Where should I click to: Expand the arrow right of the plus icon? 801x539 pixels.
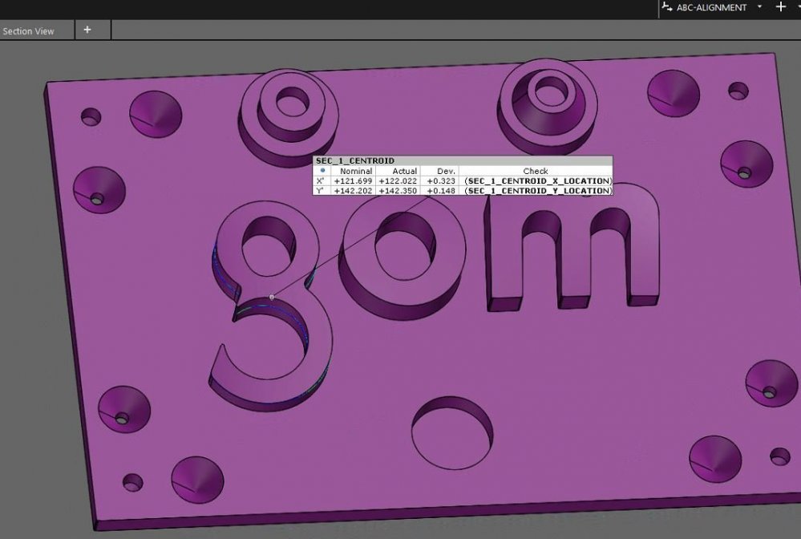[x=799, y=7]
